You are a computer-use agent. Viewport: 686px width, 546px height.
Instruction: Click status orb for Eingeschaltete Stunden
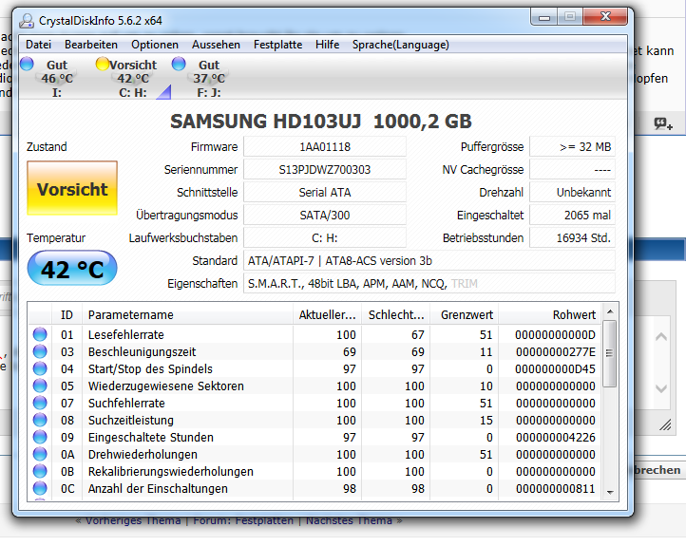coord(40,437)
